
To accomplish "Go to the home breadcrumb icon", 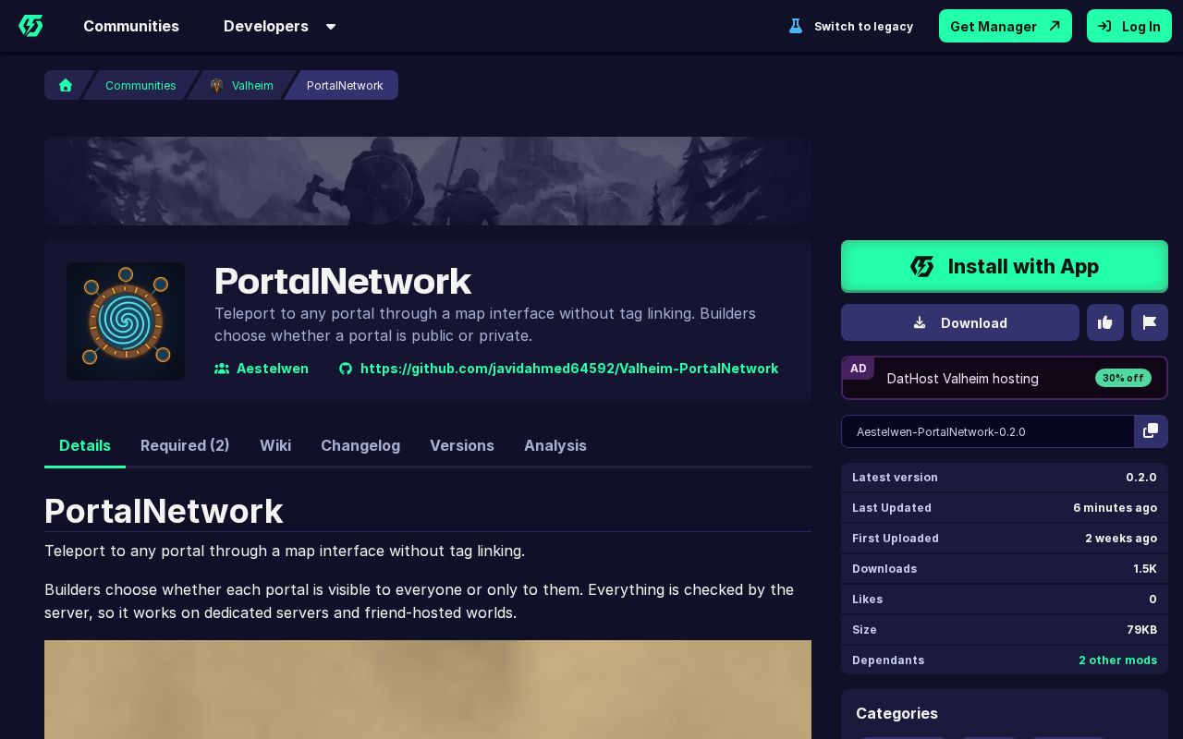I will point(66,85).
